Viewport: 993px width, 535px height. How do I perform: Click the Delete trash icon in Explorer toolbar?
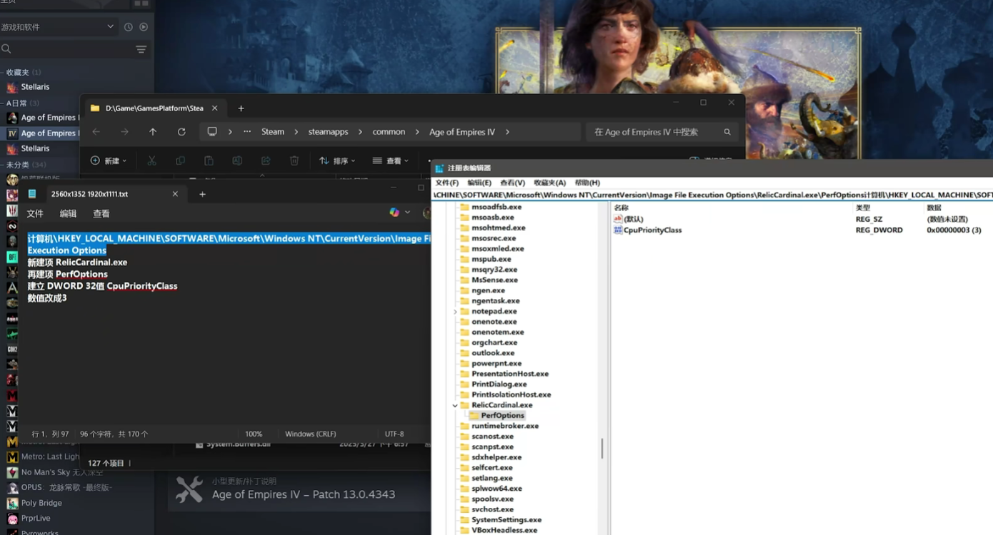pyautogui.click(x=294, y=161)
